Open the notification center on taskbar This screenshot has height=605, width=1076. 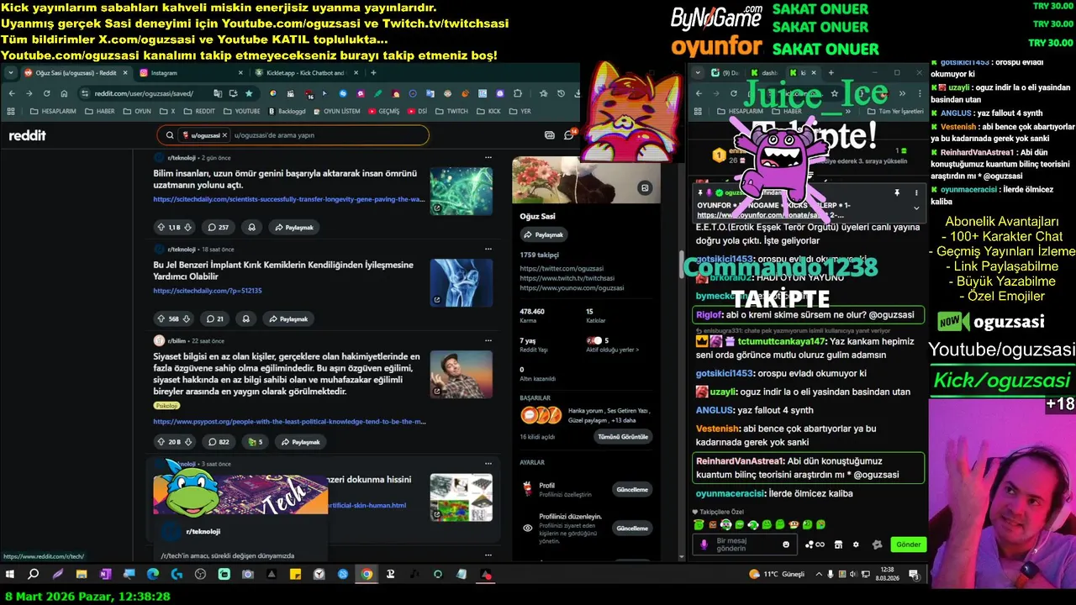point(915,575)
